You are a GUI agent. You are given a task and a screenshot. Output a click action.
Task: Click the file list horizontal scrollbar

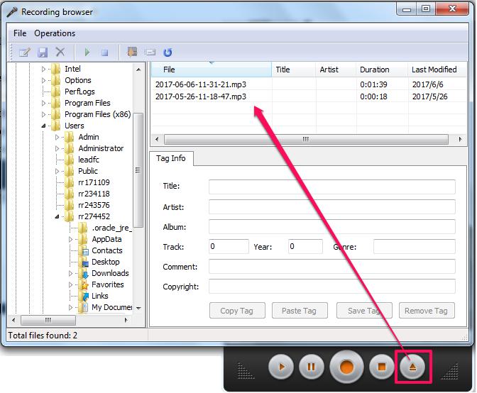(305, 139)
